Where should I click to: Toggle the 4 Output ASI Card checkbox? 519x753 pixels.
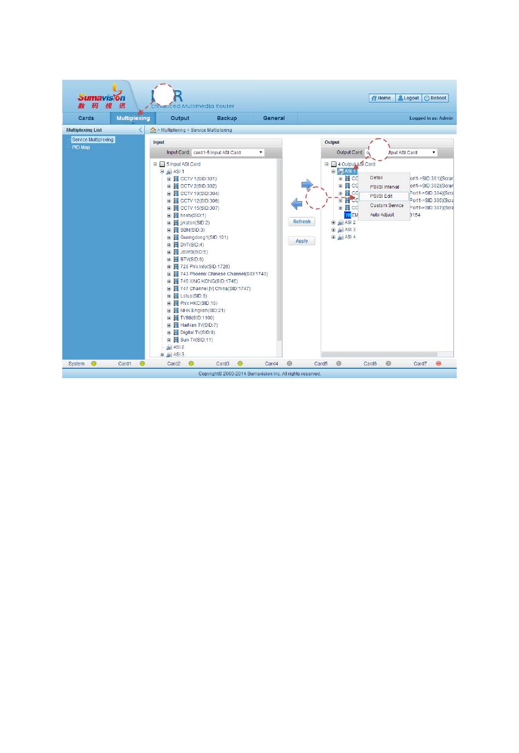coord(333,164)
